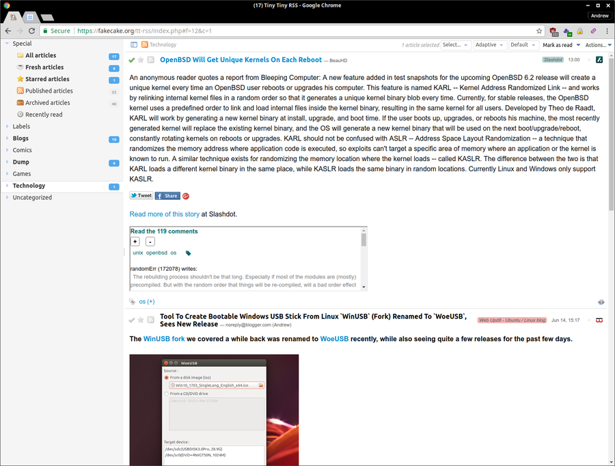
Task: Publish the OpenBSD article via RSS icon
Action: pos(150,60)
